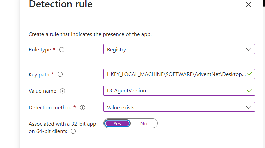This screenshot has height=148, width=265.
Task: Click the Detection rule heading
Action: 61,5
